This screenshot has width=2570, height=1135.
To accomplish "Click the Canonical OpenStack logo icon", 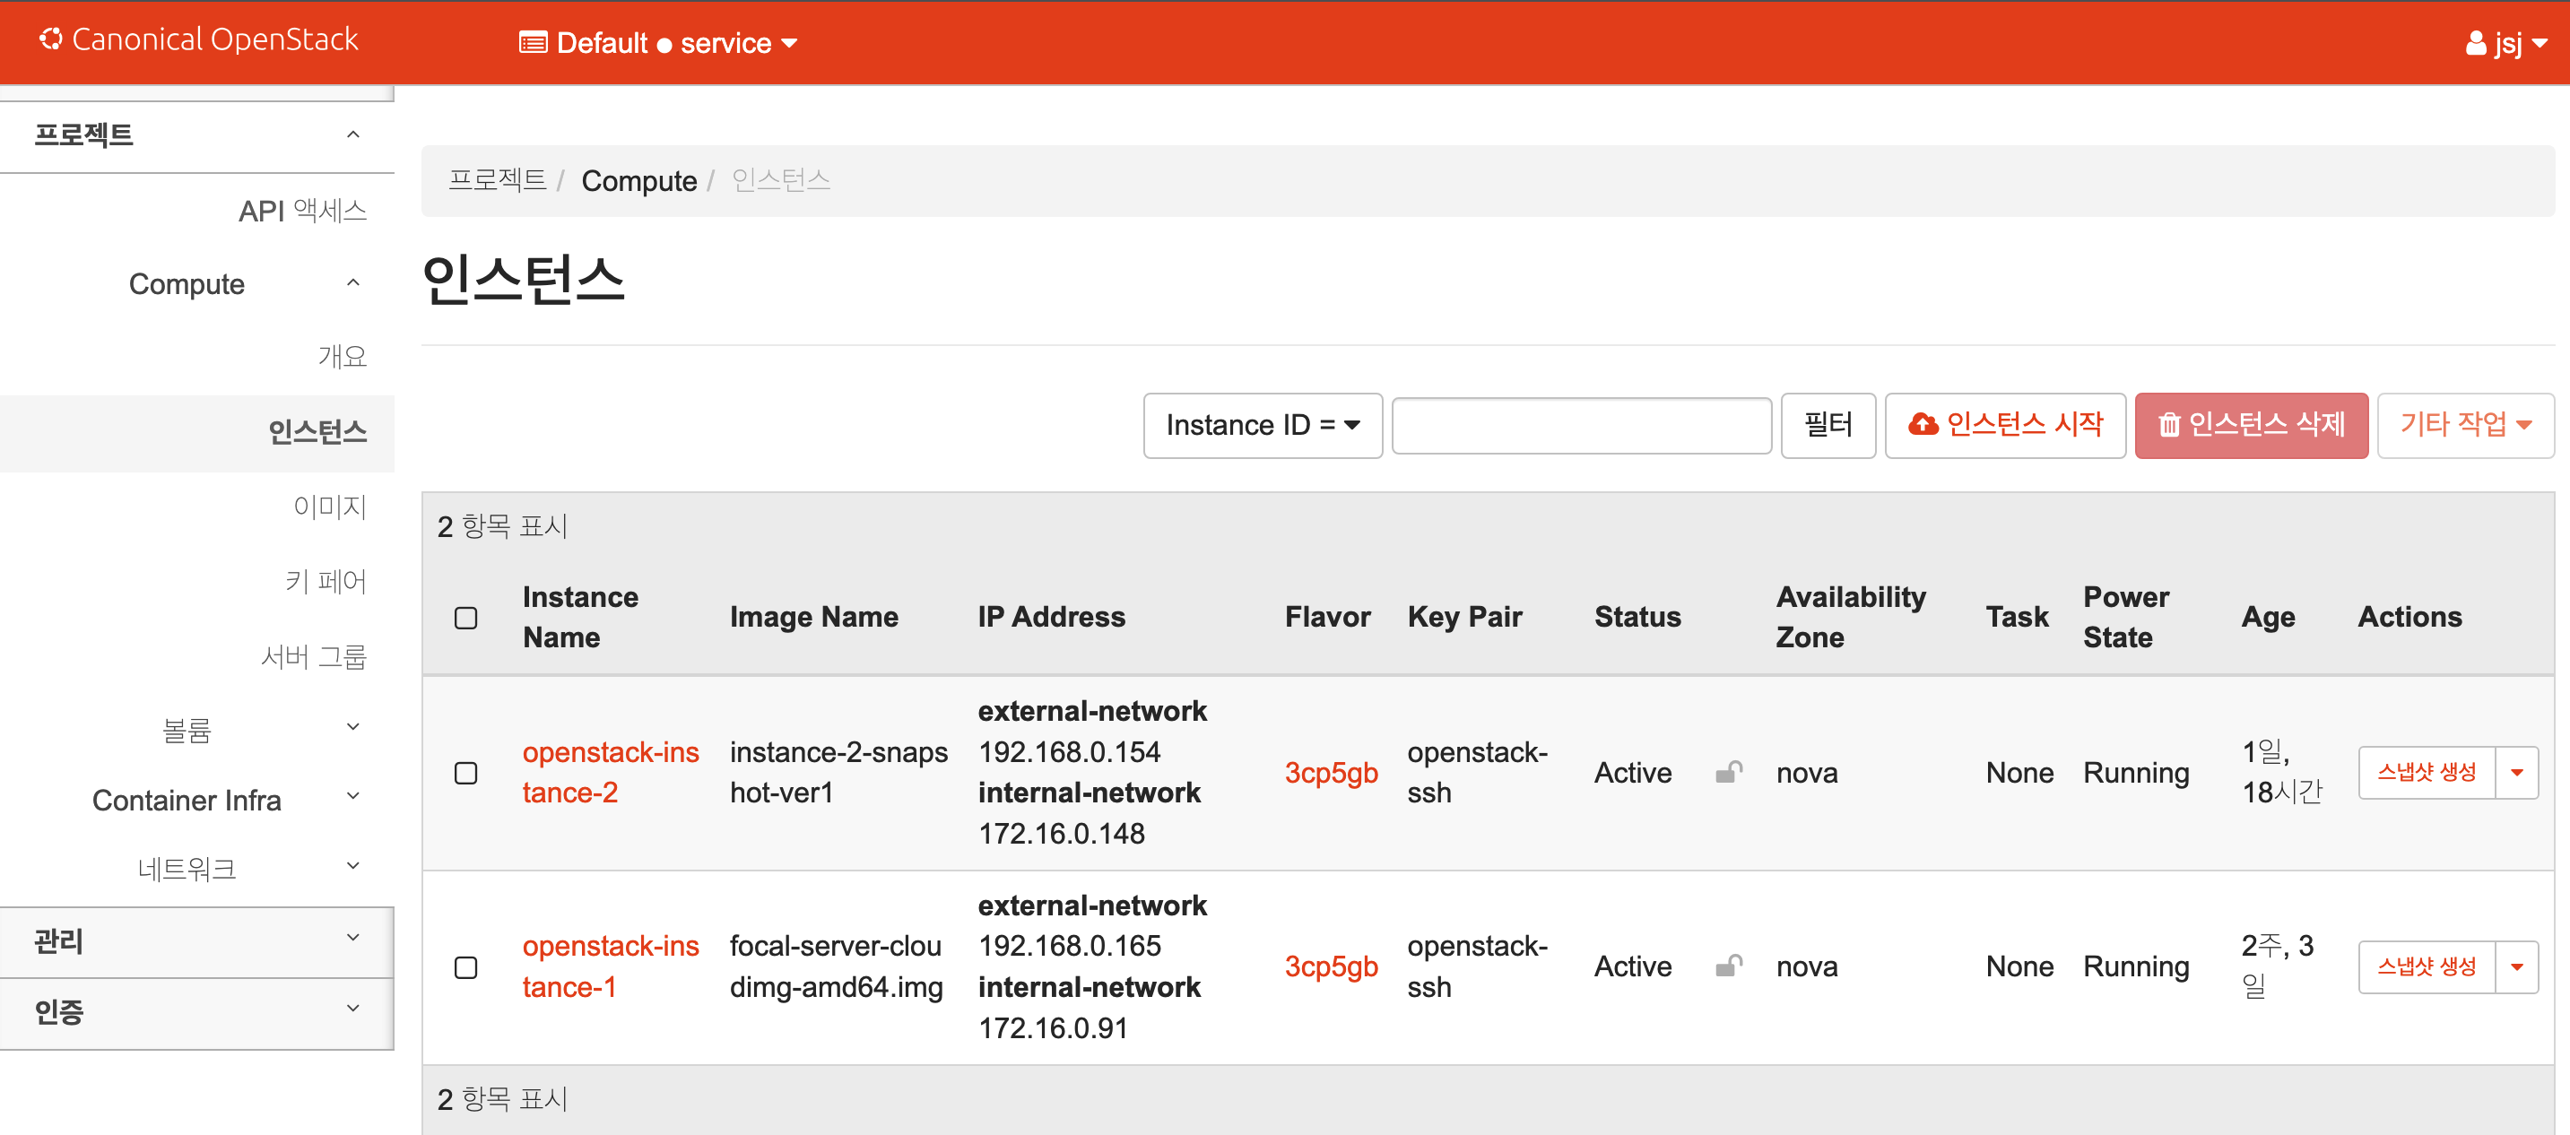I will (x=51, y=39).
